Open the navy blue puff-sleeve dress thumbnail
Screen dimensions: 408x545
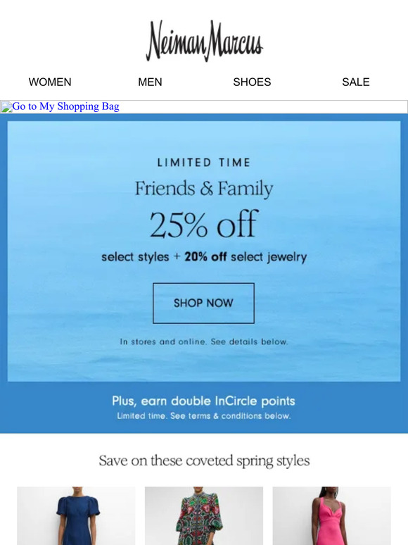pos(76,516)
